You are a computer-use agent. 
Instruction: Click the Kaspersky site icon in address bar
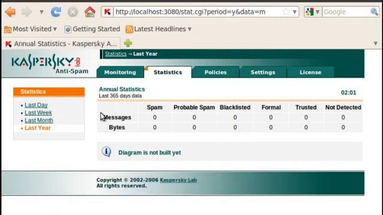pyautogui.click(x=107, y=12)
